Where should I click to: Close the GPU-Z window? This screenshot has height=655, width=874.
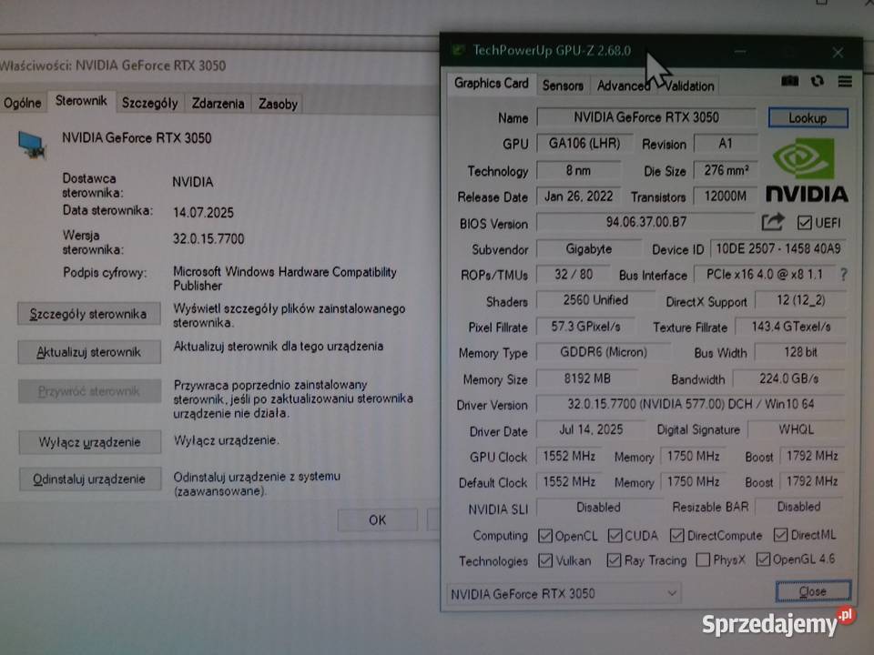[838, 53]
